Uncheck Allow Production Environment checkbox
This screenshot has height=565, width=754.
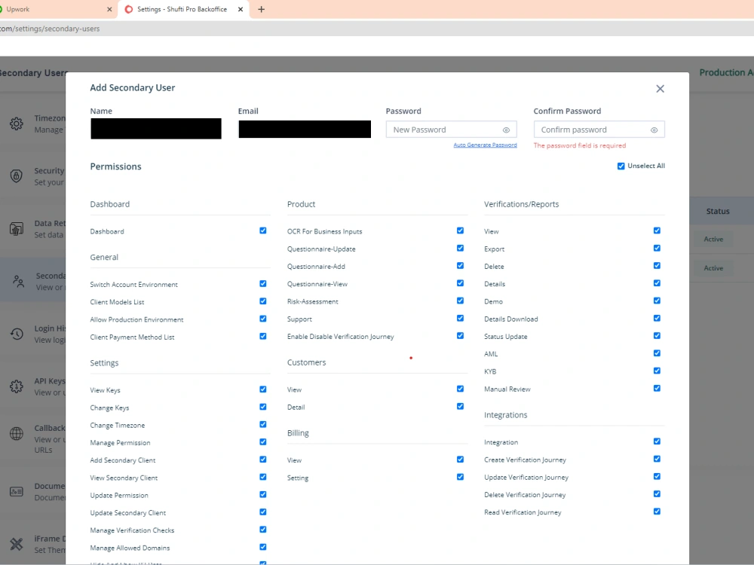pos(263,319)
